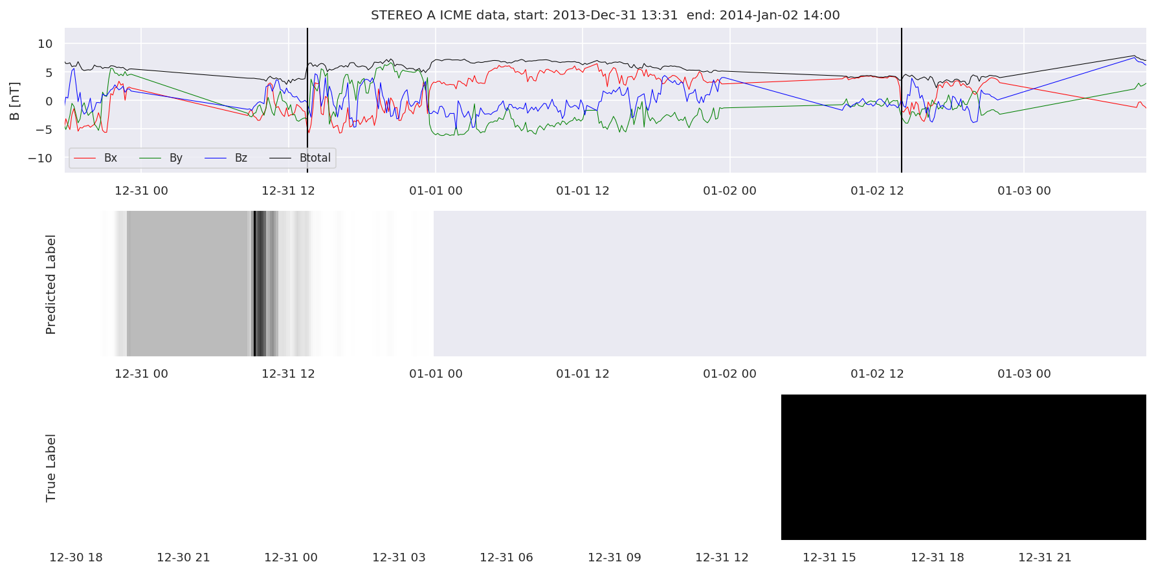Screen dimensions: 1156x573
Task: Click the y-axis tick value '5'
Action: [49, 72]
